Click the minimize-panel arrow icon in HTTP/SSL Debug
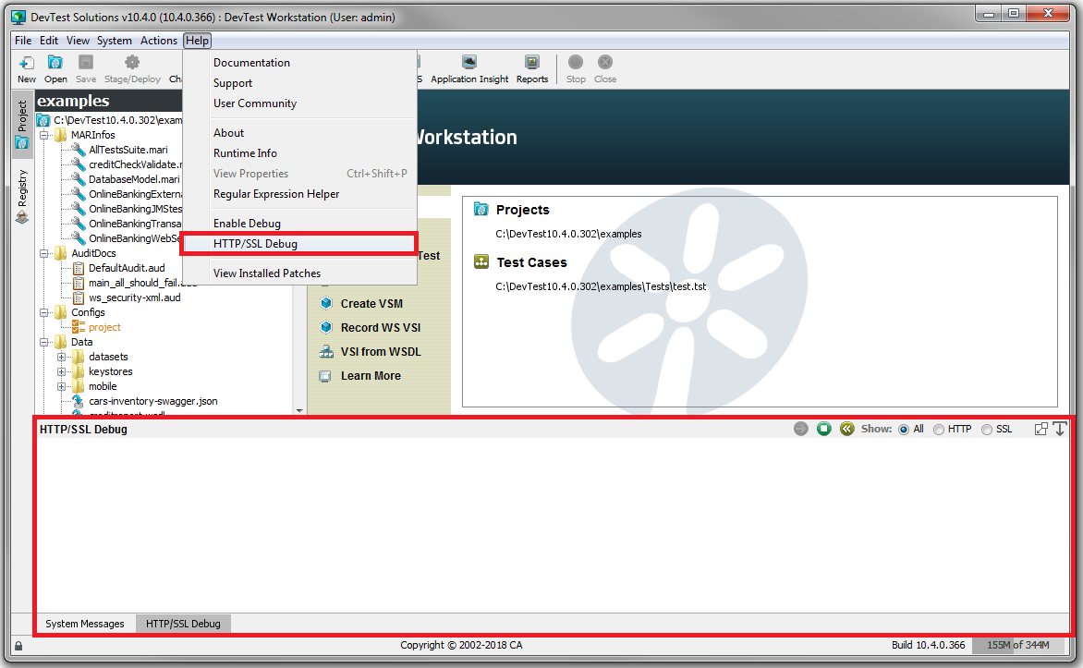This screenshot has height=668, width=1083. [1060, 429]
